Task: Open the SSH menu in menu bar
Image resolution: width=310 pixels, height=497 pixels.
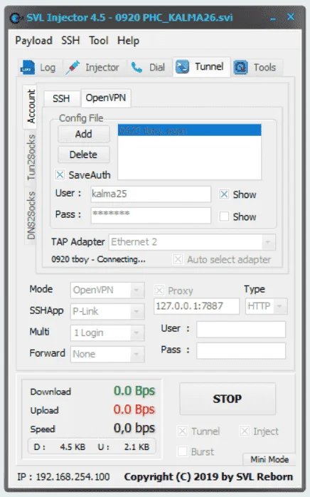Action: coord(70,41)
